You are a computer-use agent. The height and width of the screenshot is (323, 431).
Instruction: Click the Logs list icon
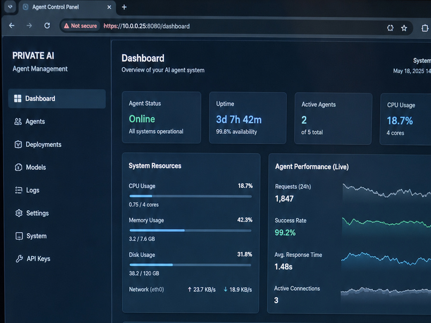tap(19, 190)
